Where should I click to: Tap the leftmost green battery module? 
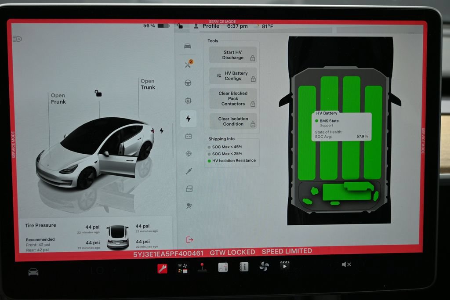(307, 133)
